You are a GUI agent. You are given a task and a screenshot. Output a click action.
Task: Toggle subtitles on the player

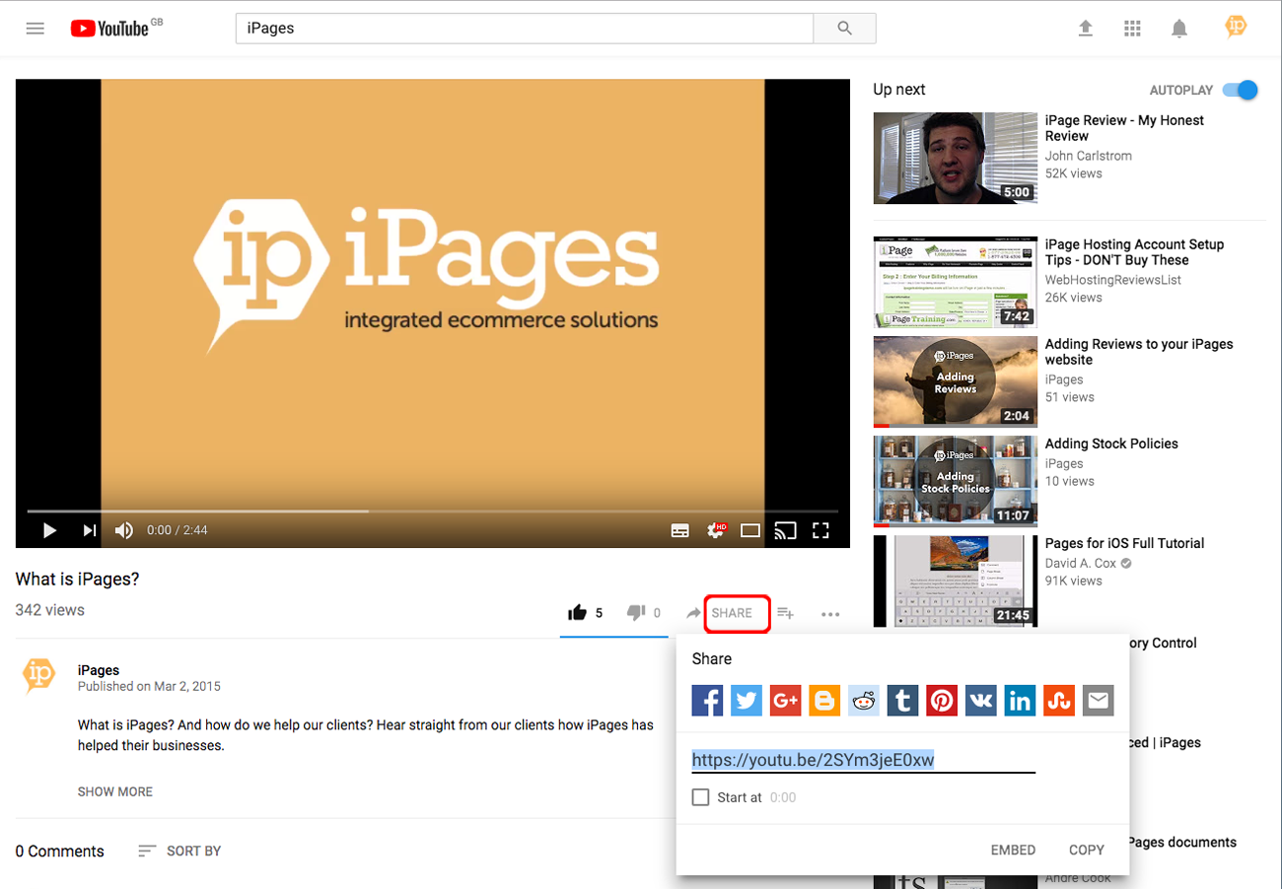(x=680, y=530)
